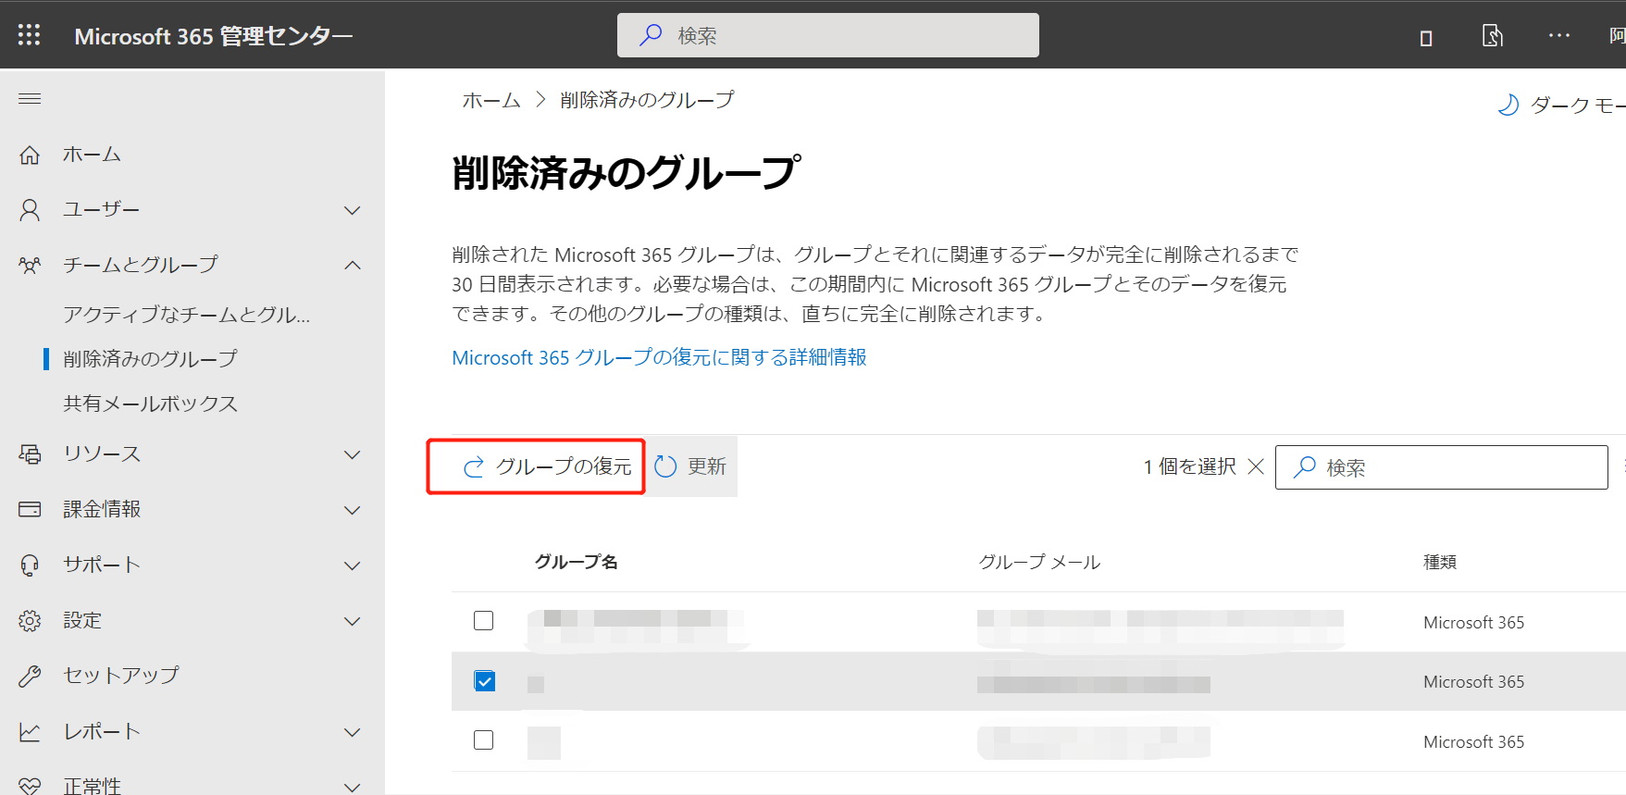Expand the 課金情報 chevron
Screen dimensions: 1626x795
coord(353,510)
